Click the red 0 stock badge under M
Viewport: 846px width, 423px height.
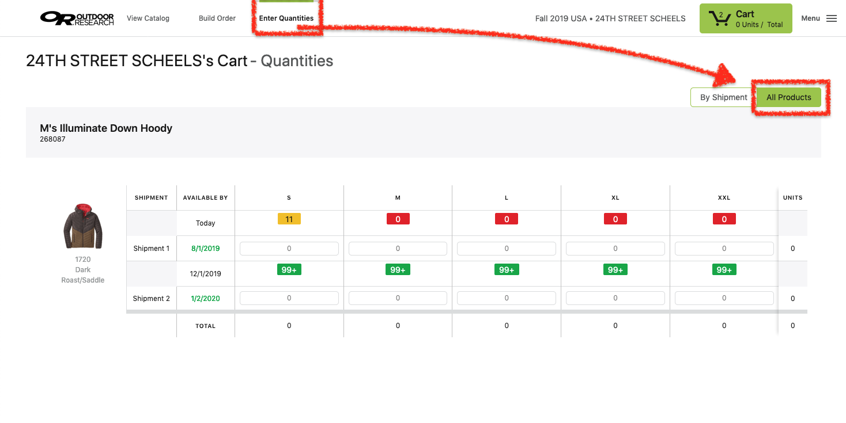398,219
